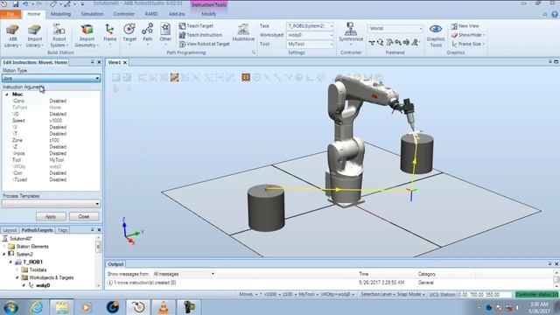Switch to the Tags tab

[x=62, y=230]
